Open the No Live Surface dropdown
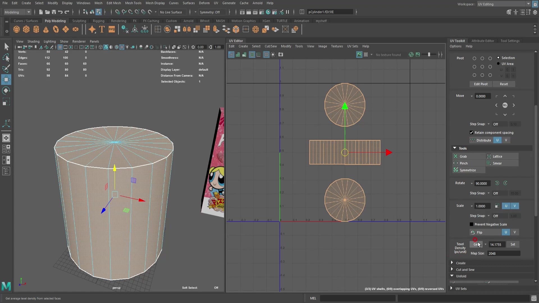This screenshot has width=539, height=303. 173,12
